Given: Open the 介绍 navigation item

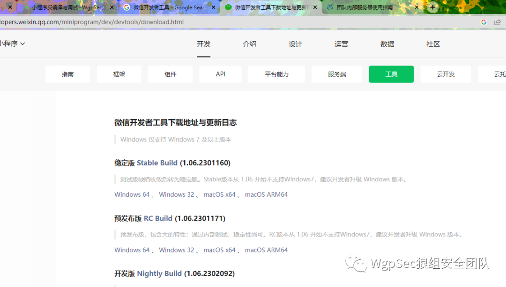Looking at the screenshot, I should click(x=249, y=44).
